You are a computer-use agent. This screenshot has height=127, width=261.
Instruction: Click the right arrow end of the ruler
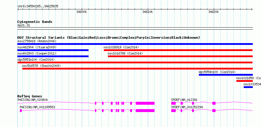(252, 9)
